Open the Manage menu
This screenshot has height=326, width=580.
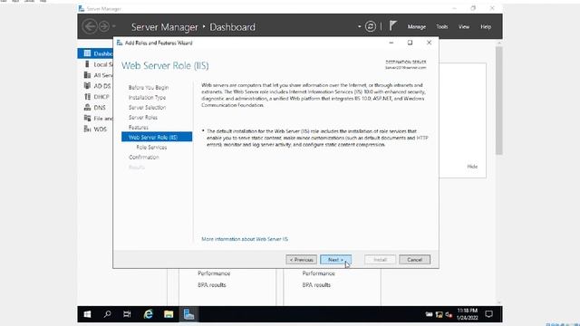pyautogui.click(x=417, y=26)
